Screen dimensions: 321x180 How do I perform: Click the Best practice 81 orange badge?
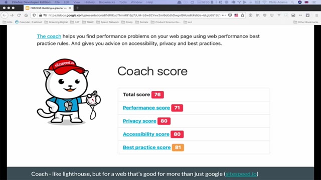click(x=178, y=147)
